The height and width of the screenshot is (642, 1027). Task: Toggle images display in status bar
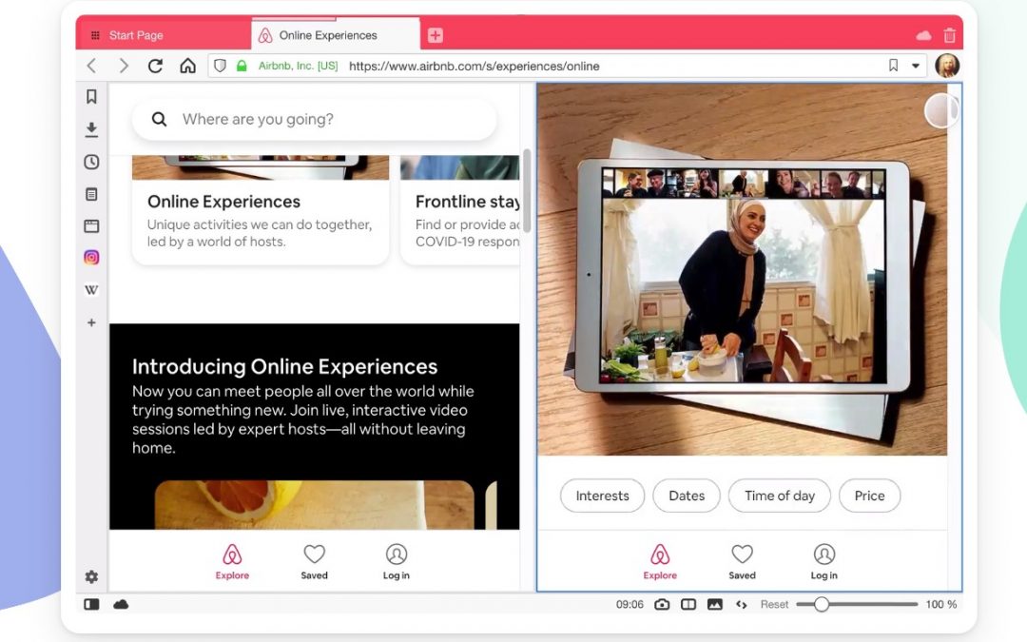(714, 604)
